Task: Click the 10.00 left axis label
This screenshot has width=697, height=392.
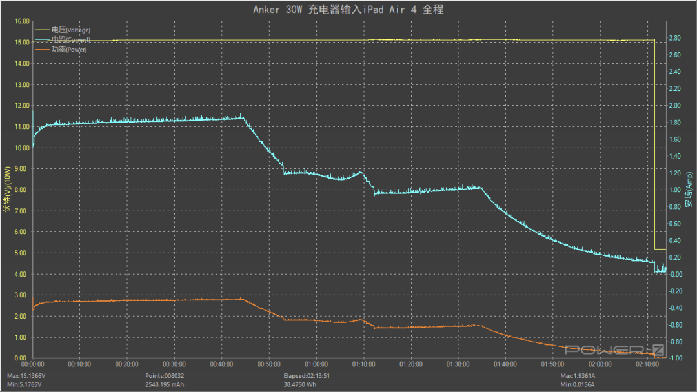Action: coord(22,148)
